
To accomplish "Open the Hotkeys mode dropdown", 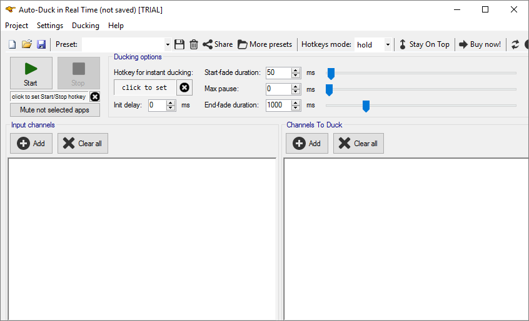I will click(388, 44).
